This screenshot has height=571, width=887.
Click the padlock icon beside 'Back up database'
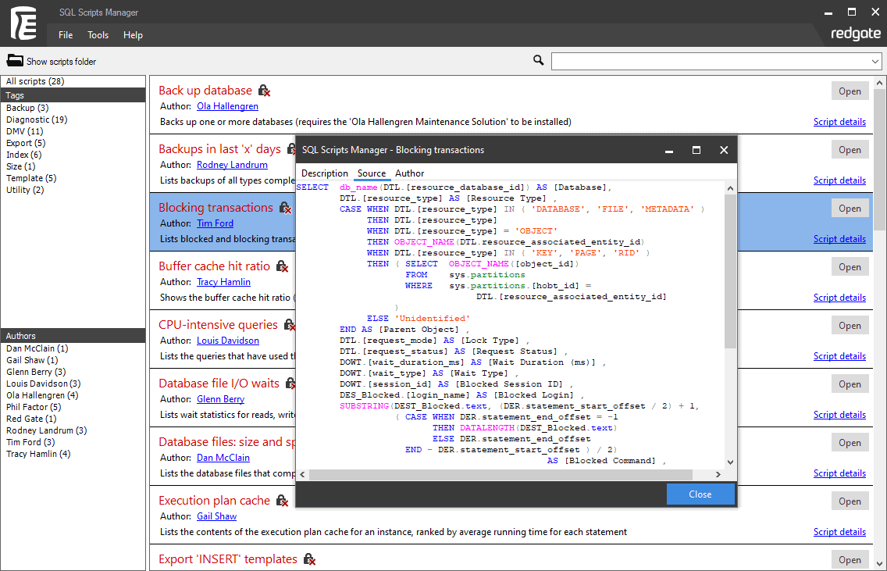[x=262, y=90]
